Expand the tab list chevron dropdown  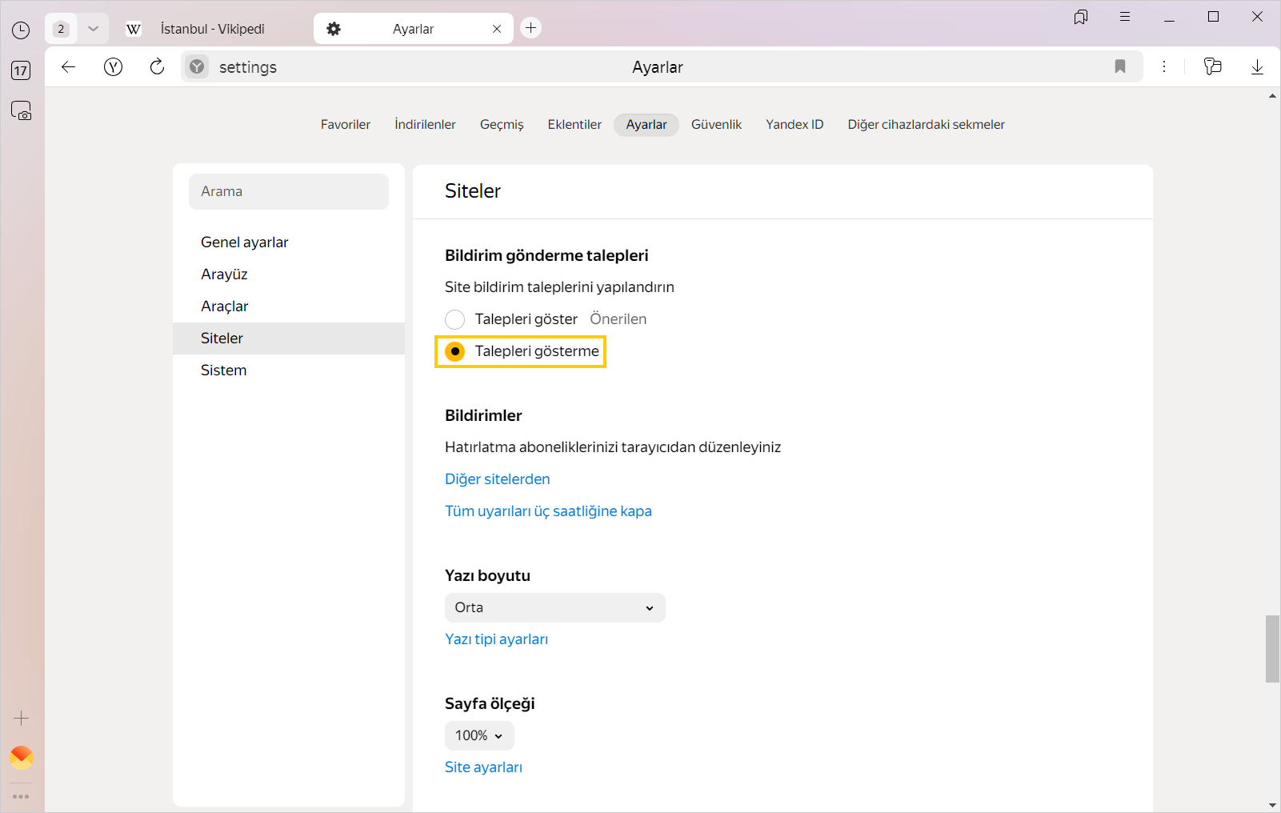(93, 29)
